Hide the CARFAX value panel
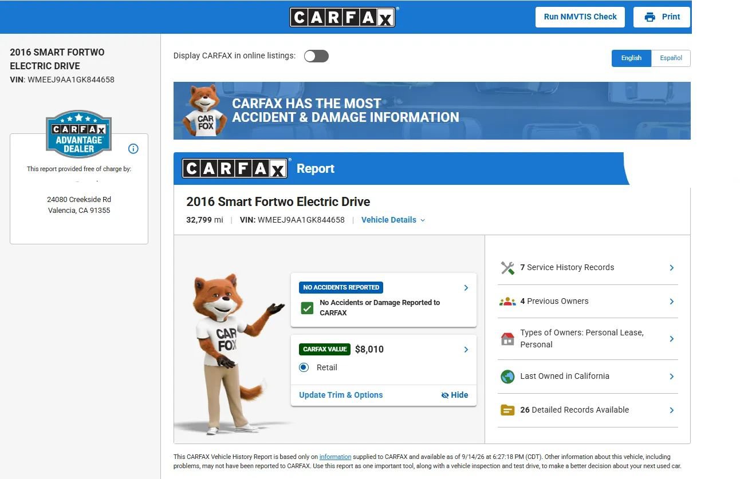 click(455, 395)
